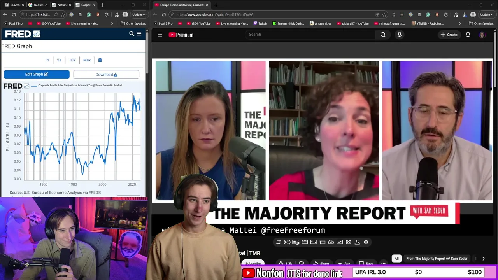Image resolution: width=498 pixels, height=280 pixels.
Task: Open minecraft quan tro bookmark
Action: [x=389, y=23]
